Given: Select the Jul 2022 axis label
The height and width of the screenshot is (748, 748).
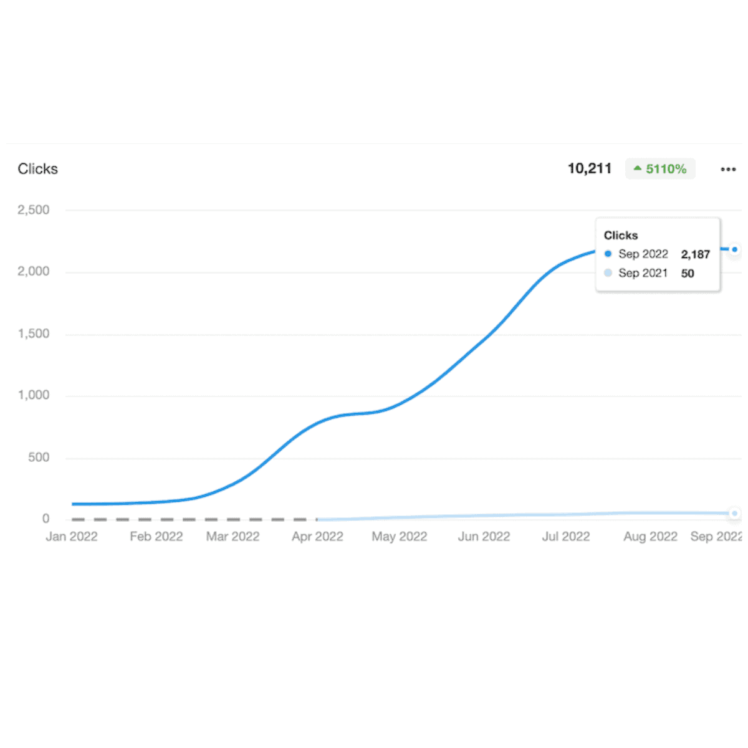Looking at the screenshot, I should pyautogui.click(x=566, y=537).
